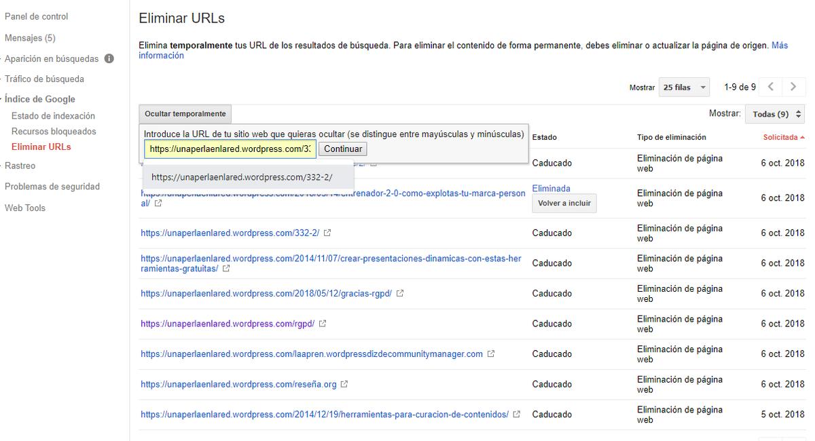Open the info icon beside Aparición en búsquedas
Screen dimensions: 815x441
109,59
